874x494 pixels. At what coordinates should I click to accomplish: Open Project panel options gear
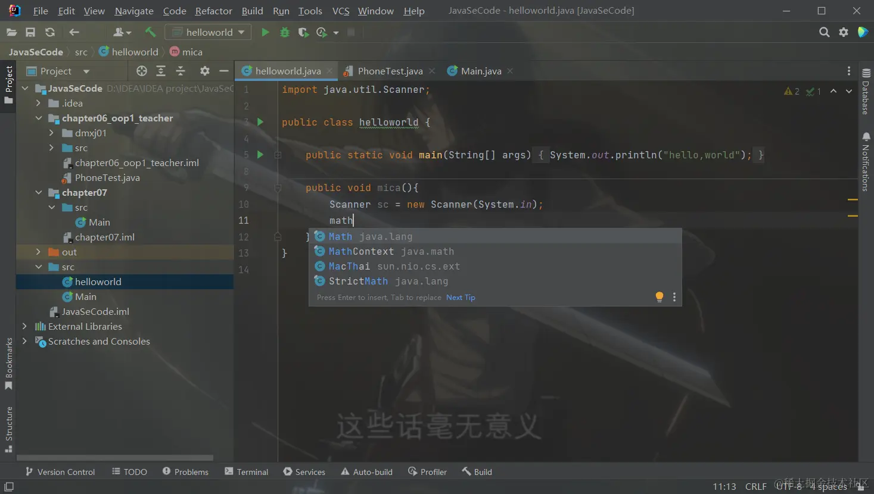point(204,71)
